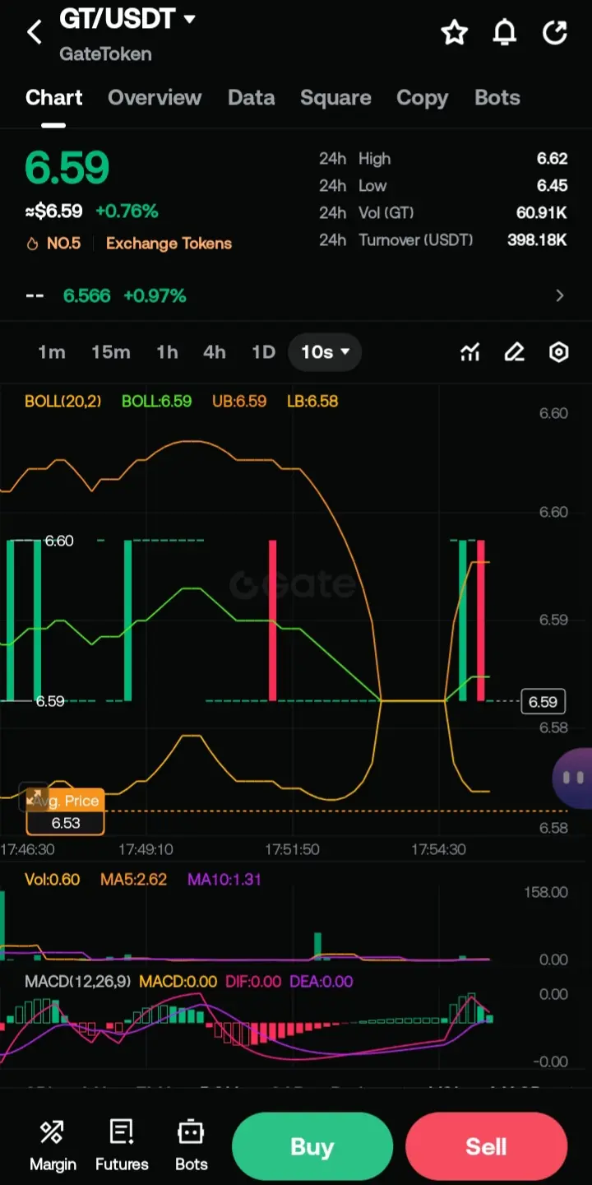
Task: Open the Overview tab
Action: 155,98
